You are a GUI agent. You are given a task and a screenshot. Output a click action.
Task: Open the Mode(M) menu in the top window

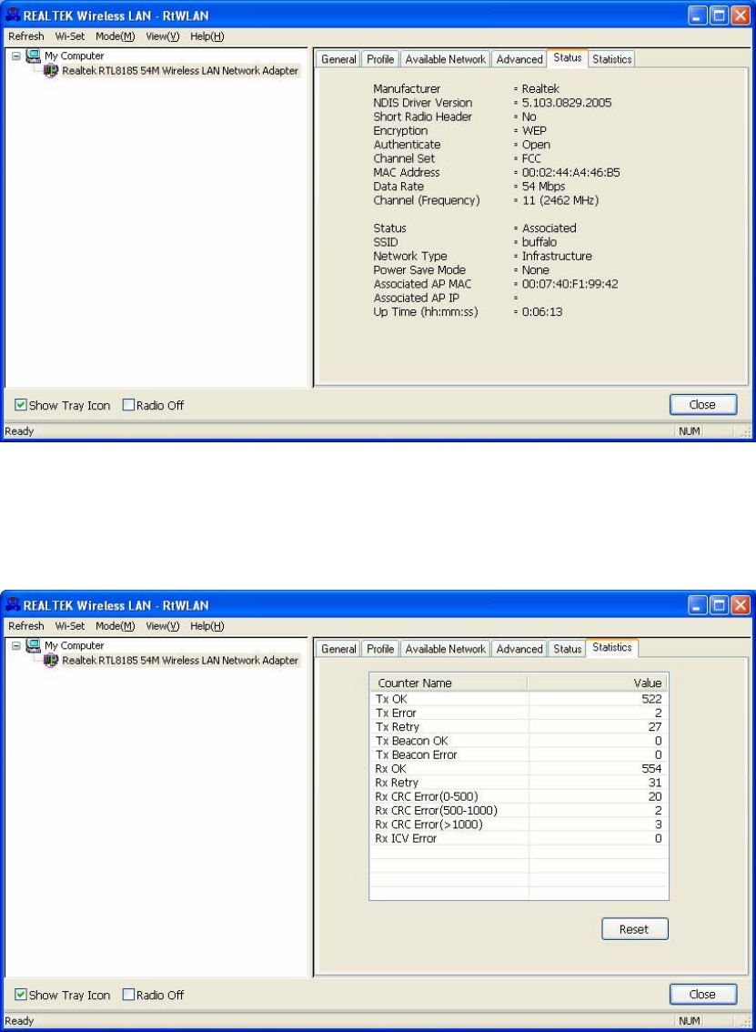pyautogui.click(x=116, y=36)
